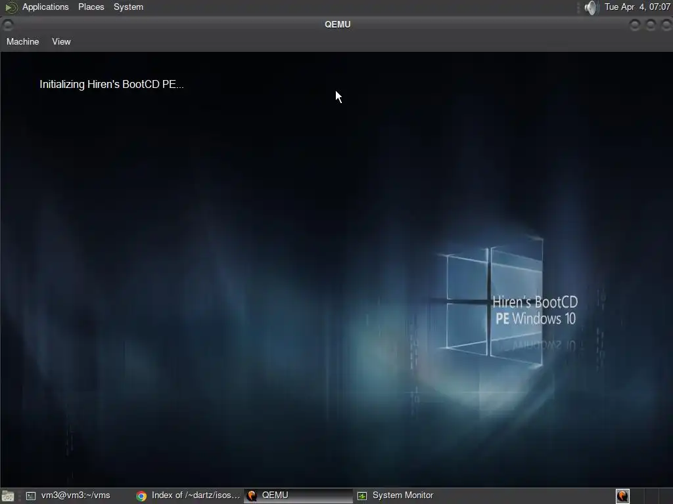Click the QEMU flame icon in taskbar
This screenshot has width=673, height=504.
252,496
